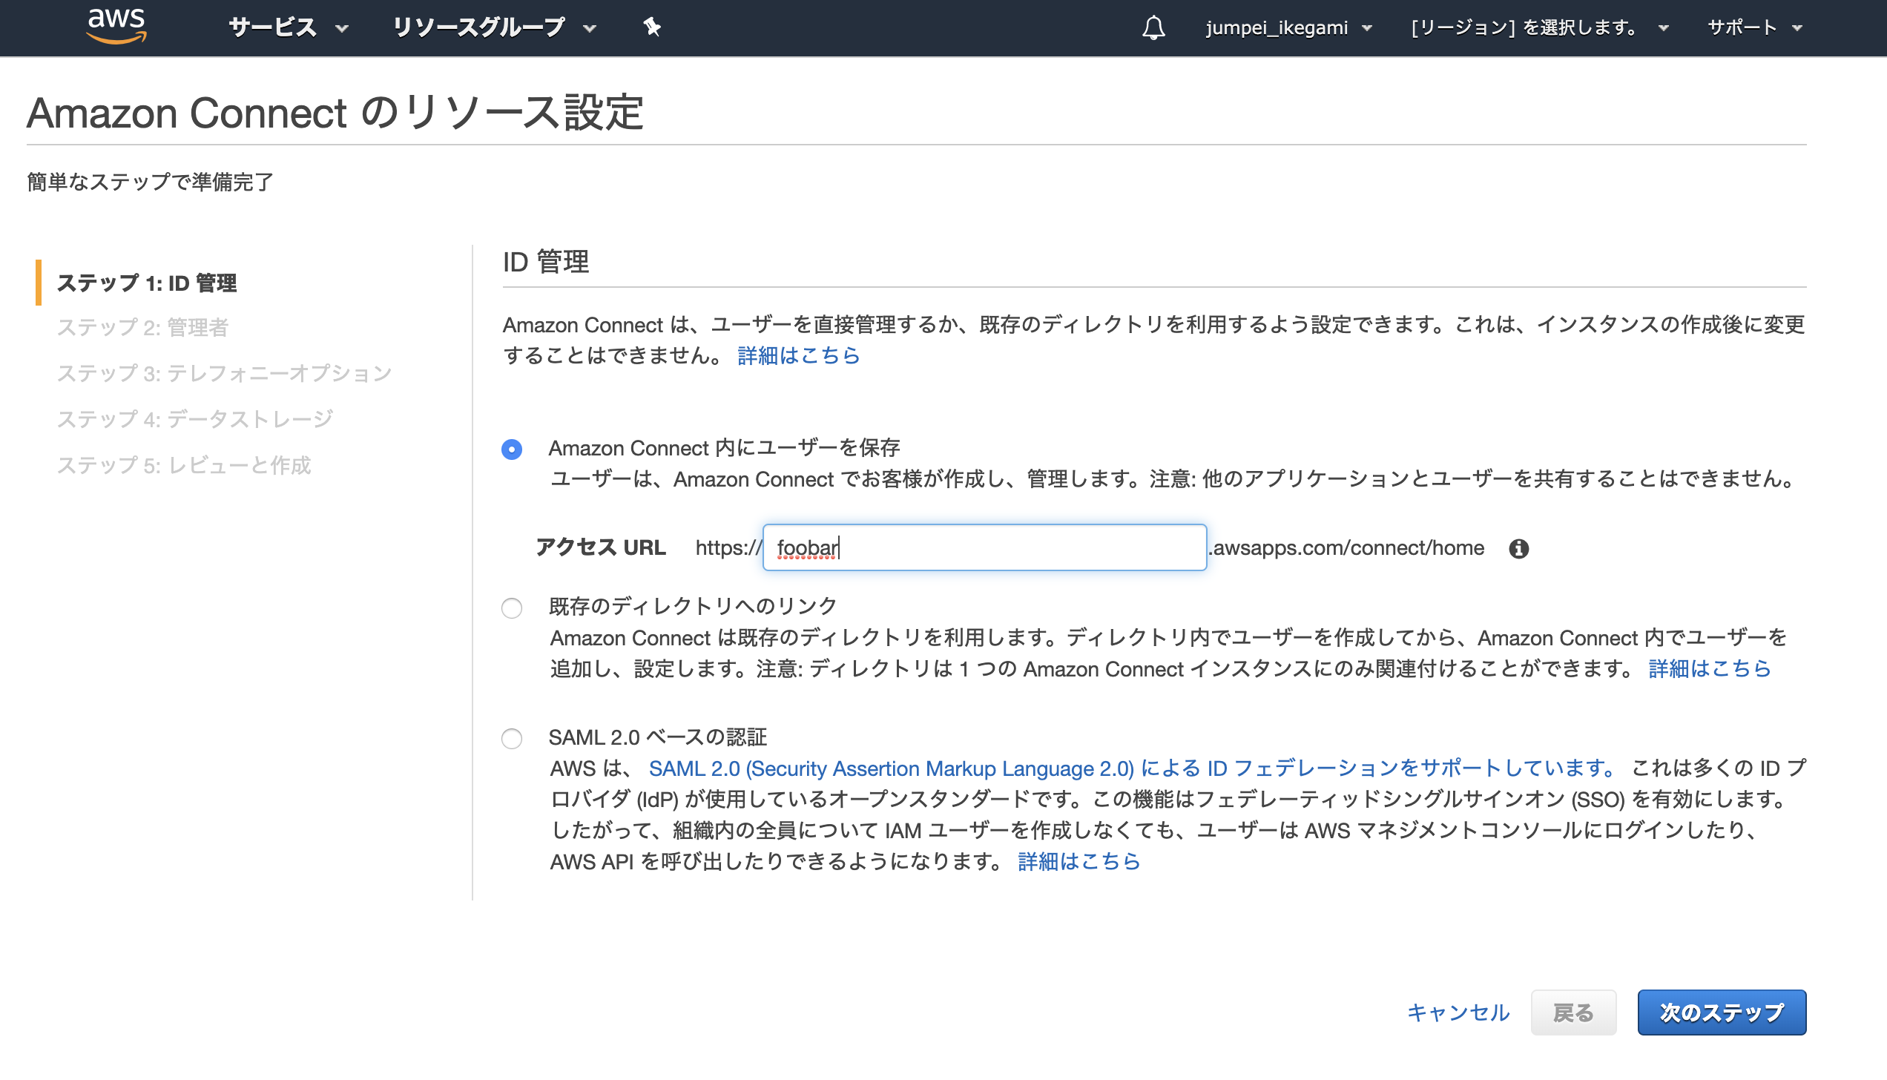This screenshot has width=1887, height=1080.
Task: Expand the サポート menu
Action: pyautogui.click(x=1755, y=28)
